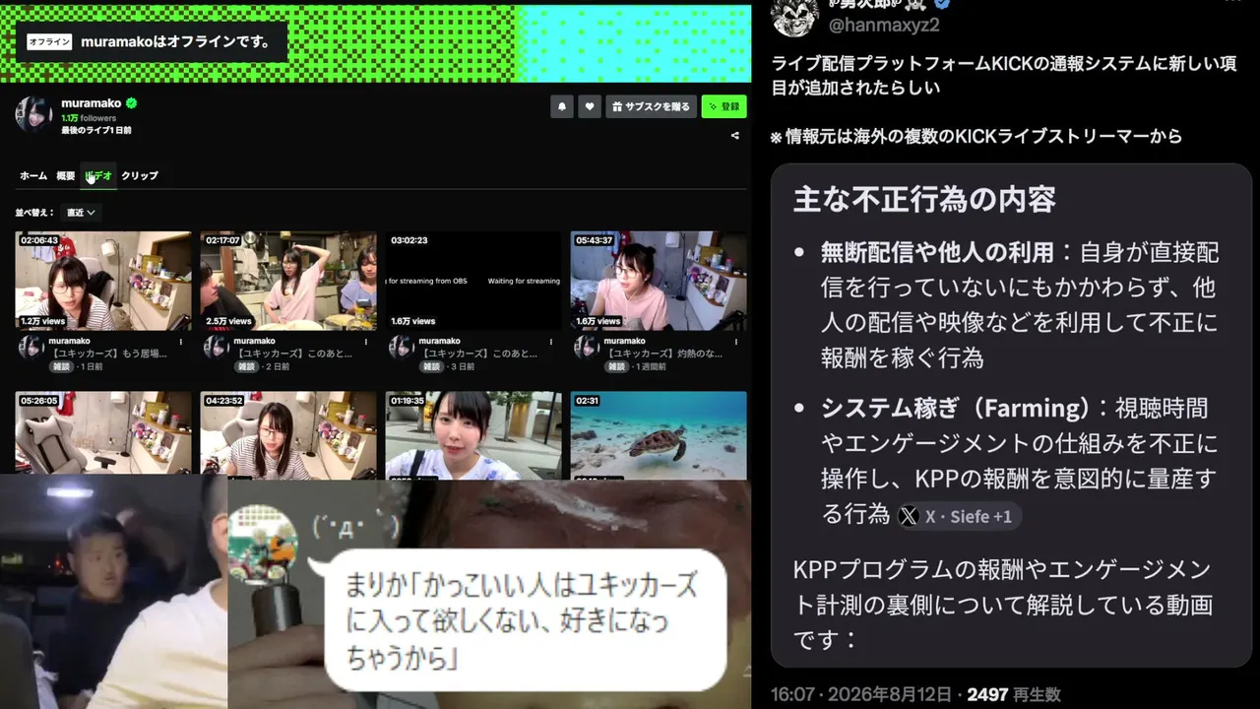Screen dimensions: 1260x709
Task: Click the 雑談 tag on the 1日前 video
Action: pos(62,366)
